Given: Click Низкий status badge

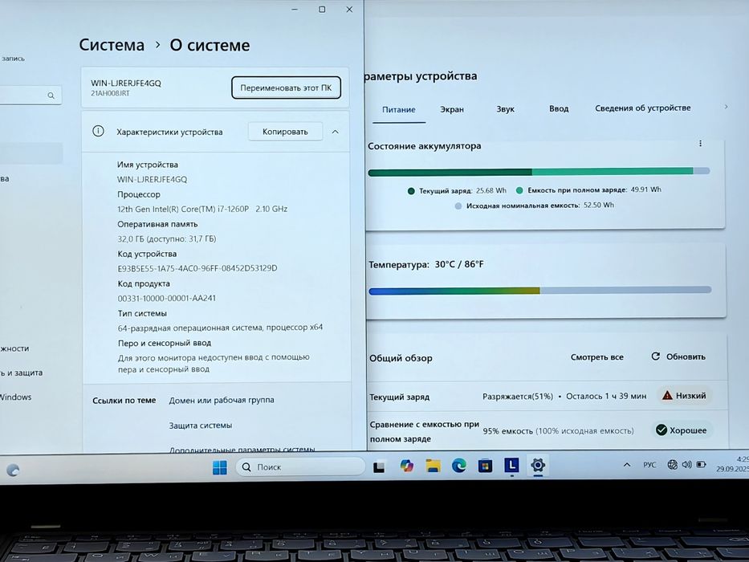Looking at the screenshot, I should click(685, 395).
